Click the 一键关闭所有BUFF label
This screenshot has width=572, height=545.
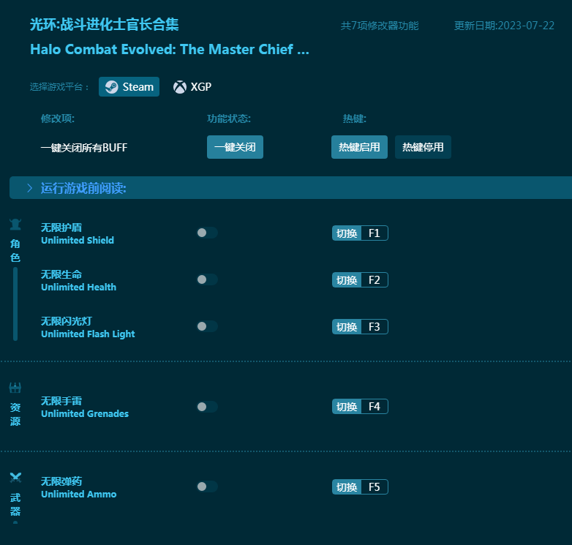pos(84,147)
